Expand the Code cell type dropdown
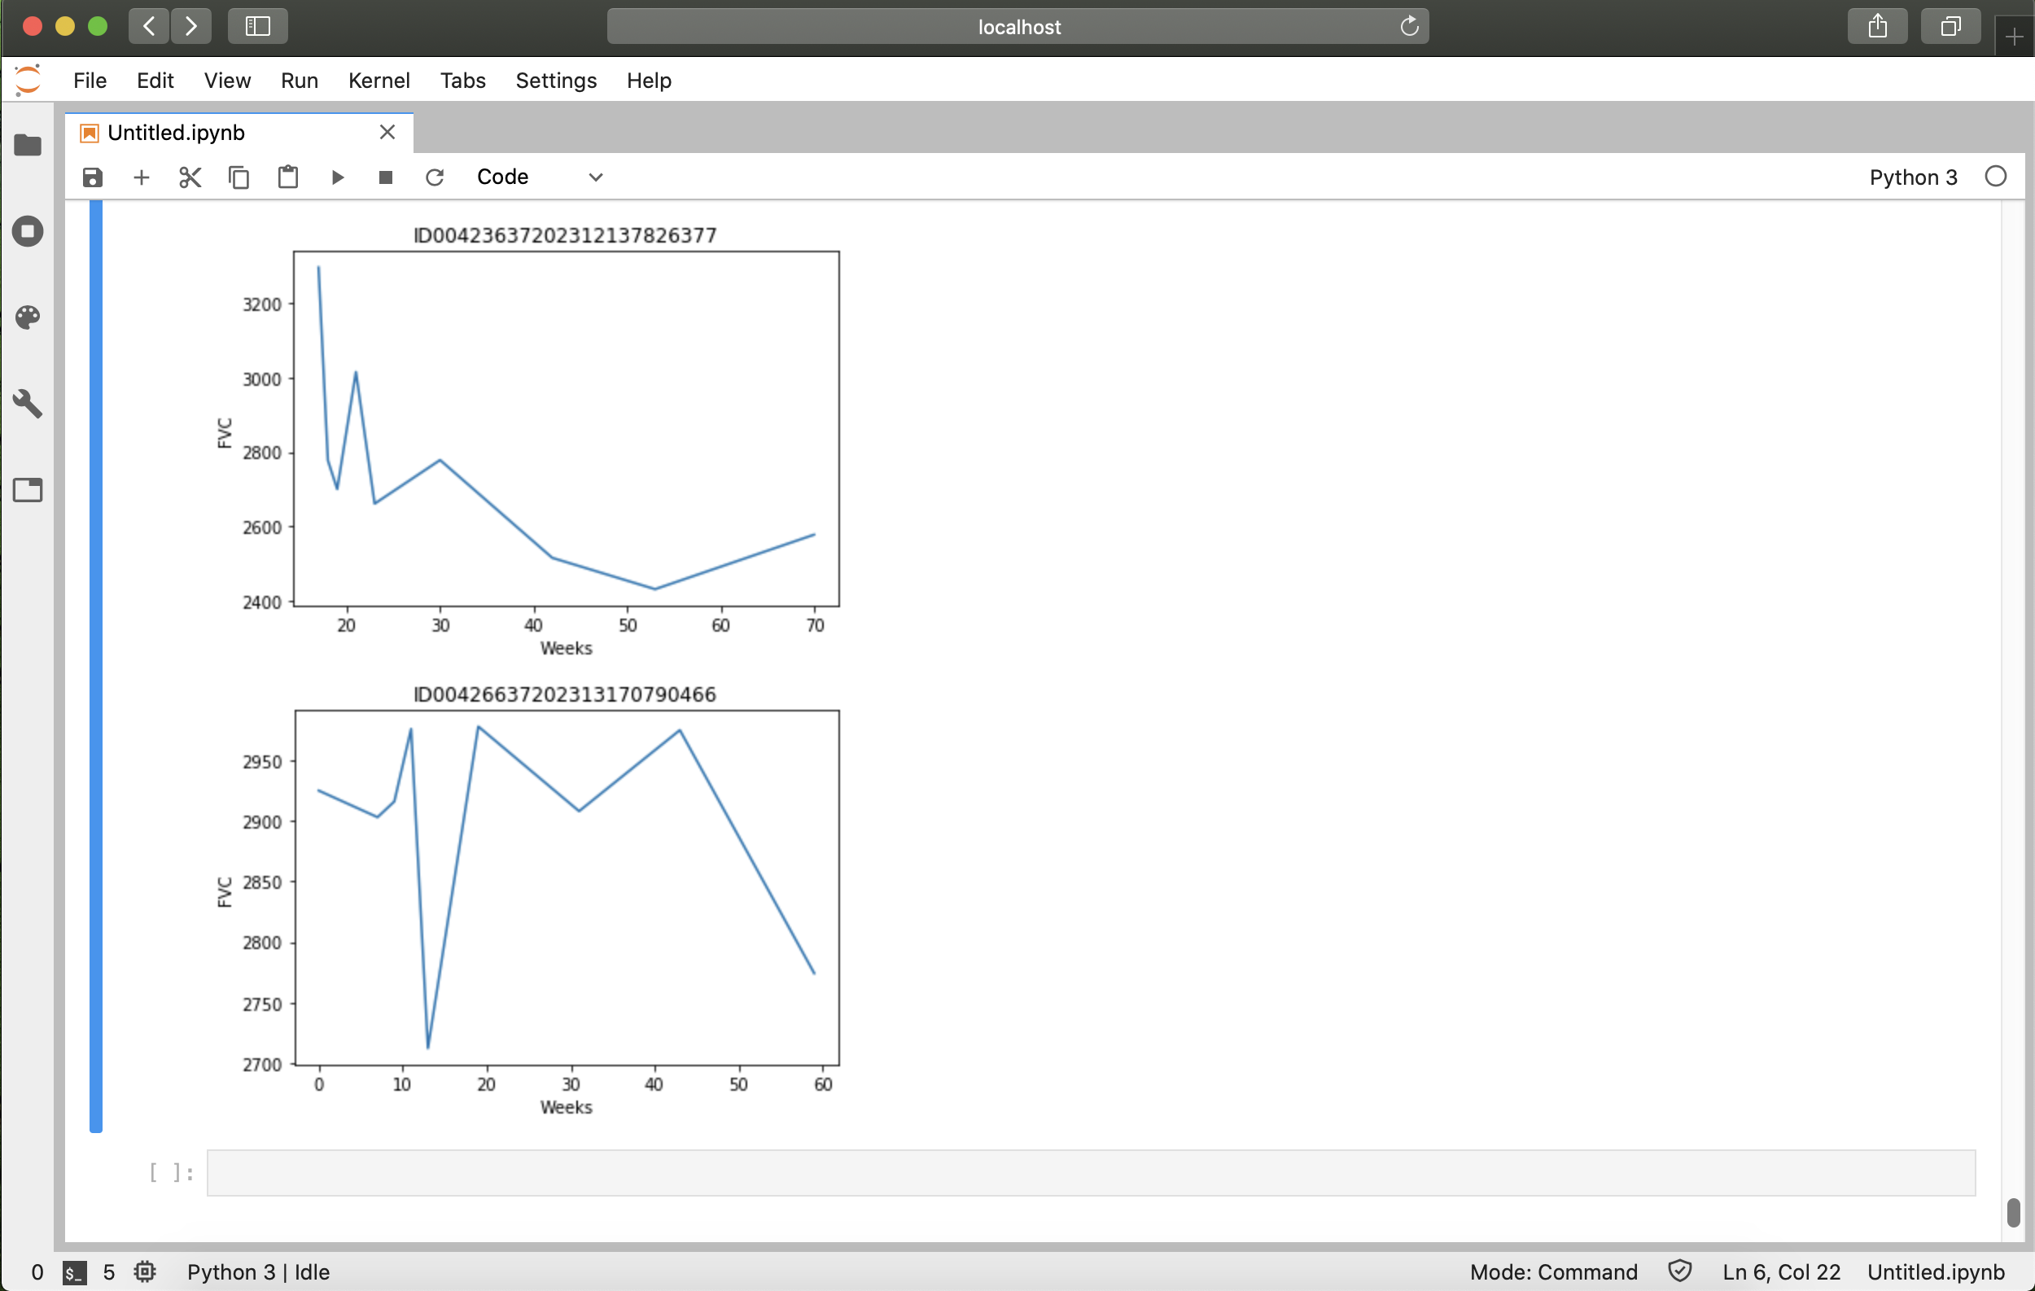This screenshot has height=1291, width=2035. coord(539,177)
